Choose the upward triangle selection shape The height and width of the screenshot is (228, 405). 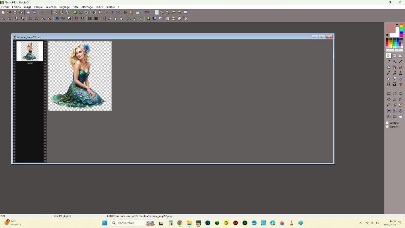(x=394, y=99)
